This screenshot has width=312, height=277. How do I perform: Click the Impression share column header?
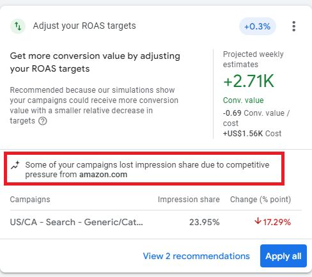(x=189, y=200)
